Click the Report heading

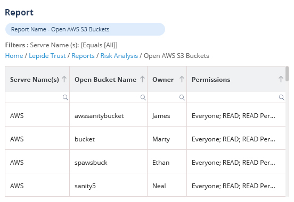click(19, 13)
